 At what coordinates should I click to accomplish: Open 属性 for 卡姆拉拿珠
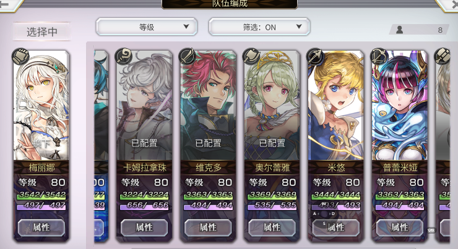point(144,227)
